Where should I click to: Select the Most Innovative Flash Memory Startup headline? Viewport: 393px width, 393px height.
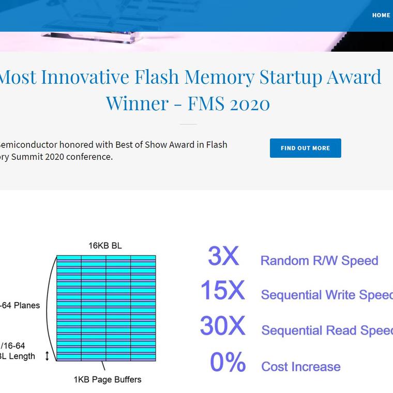190,77
